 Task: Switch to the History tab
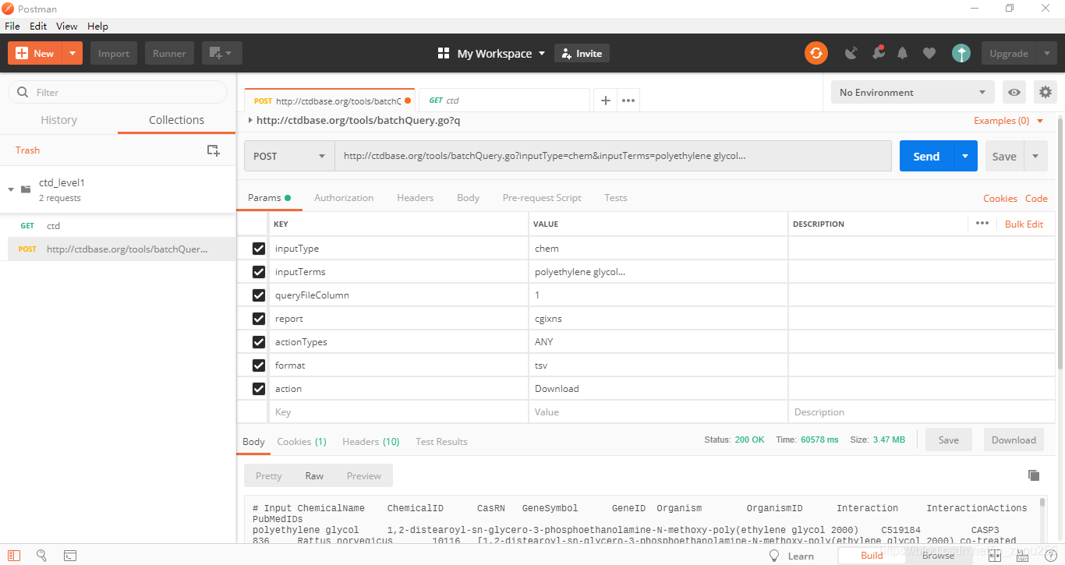58,120
